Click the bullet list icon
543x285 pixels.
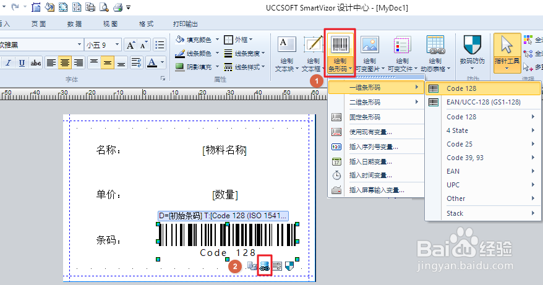(x=160, y=45)
